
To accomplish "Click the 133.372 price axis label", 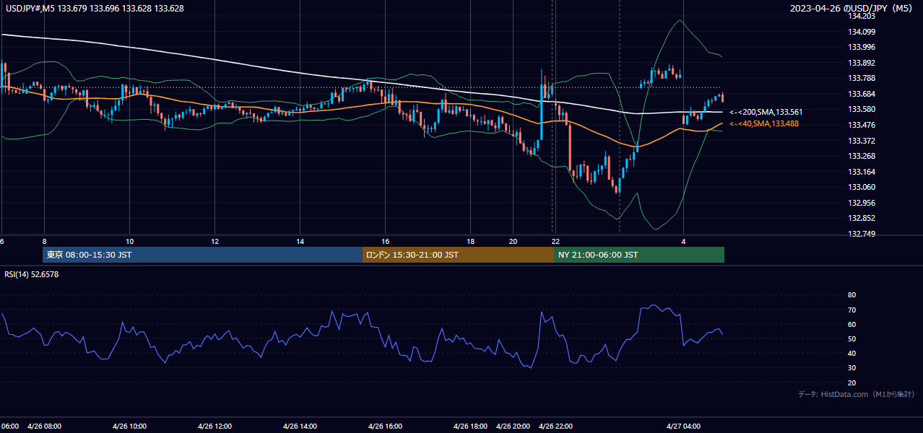I will coord(862,141).
